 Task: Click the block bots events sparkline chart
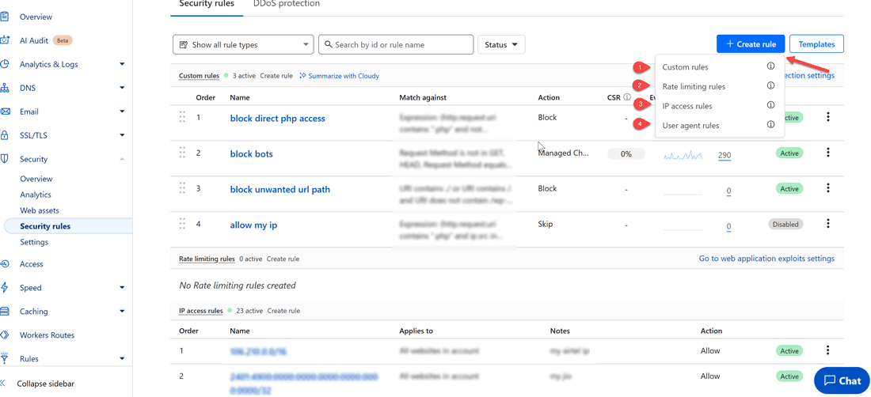[x=683, y=155]
